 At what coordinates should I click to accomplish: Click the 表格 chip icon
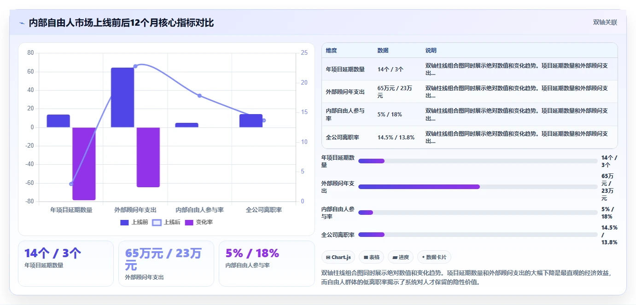click(366, 258)
